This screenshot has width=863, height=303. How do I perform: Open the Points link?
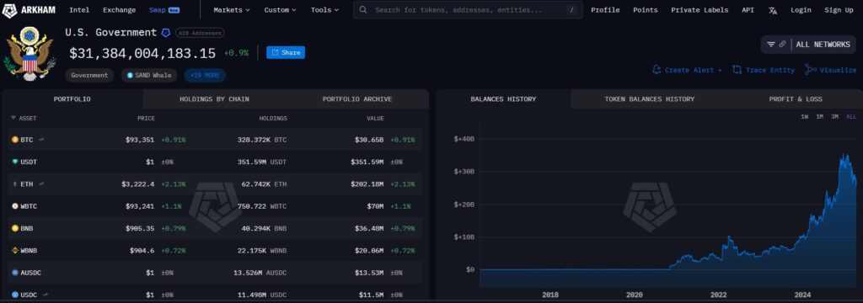coord(645,10)
